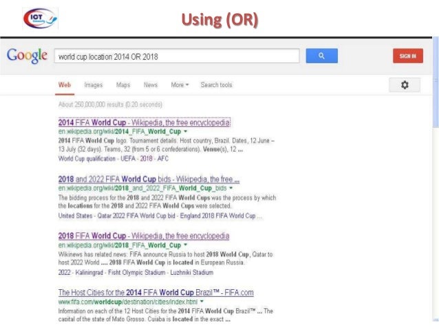This screenshot has width=439, height=329.
Task: Click the blue magnifier search button
Action: [x=322, y=56]
